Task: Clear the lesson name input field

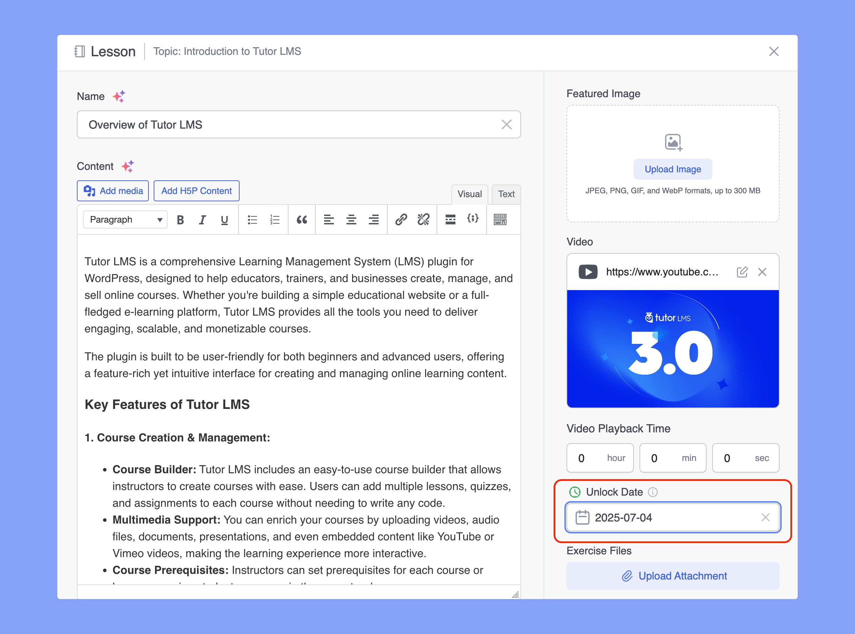Action: coord(506,124)
